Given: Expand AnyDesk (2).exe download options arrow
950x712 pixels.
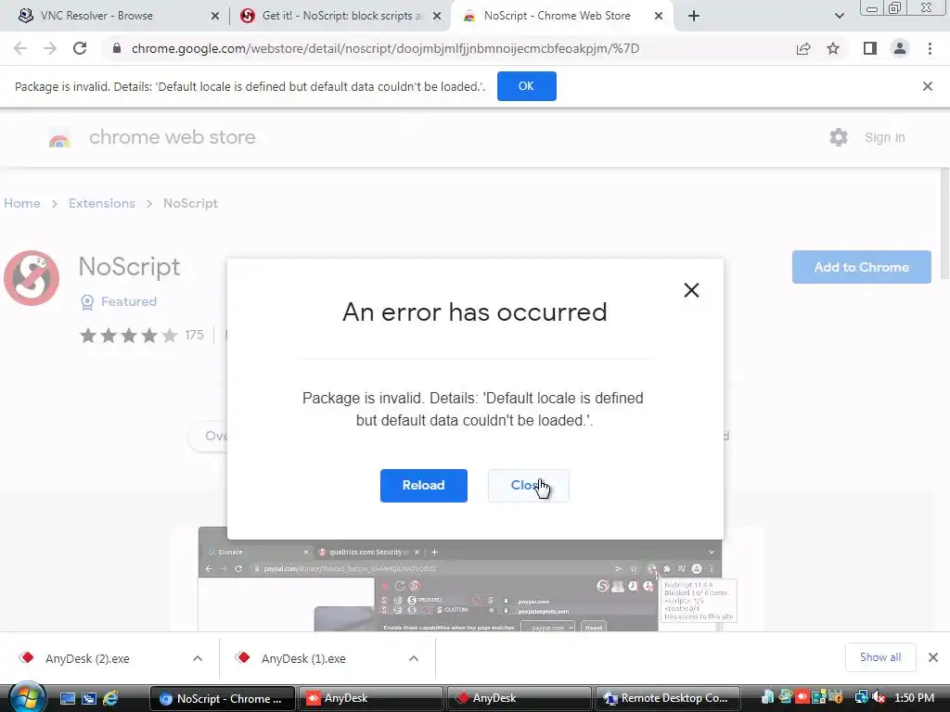Looking at the screenshot, I should click(198, 658).
